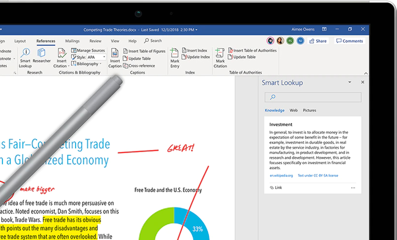Expand the Bibliography dropdown arrow
The height and width of the screenshot is (240, 397).
100,64
